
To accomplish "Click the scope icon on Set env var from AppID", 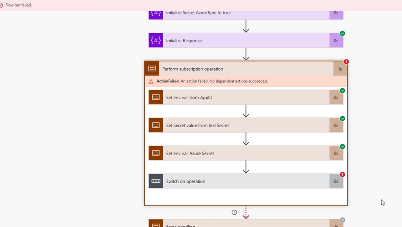I will tap(155, 97).
